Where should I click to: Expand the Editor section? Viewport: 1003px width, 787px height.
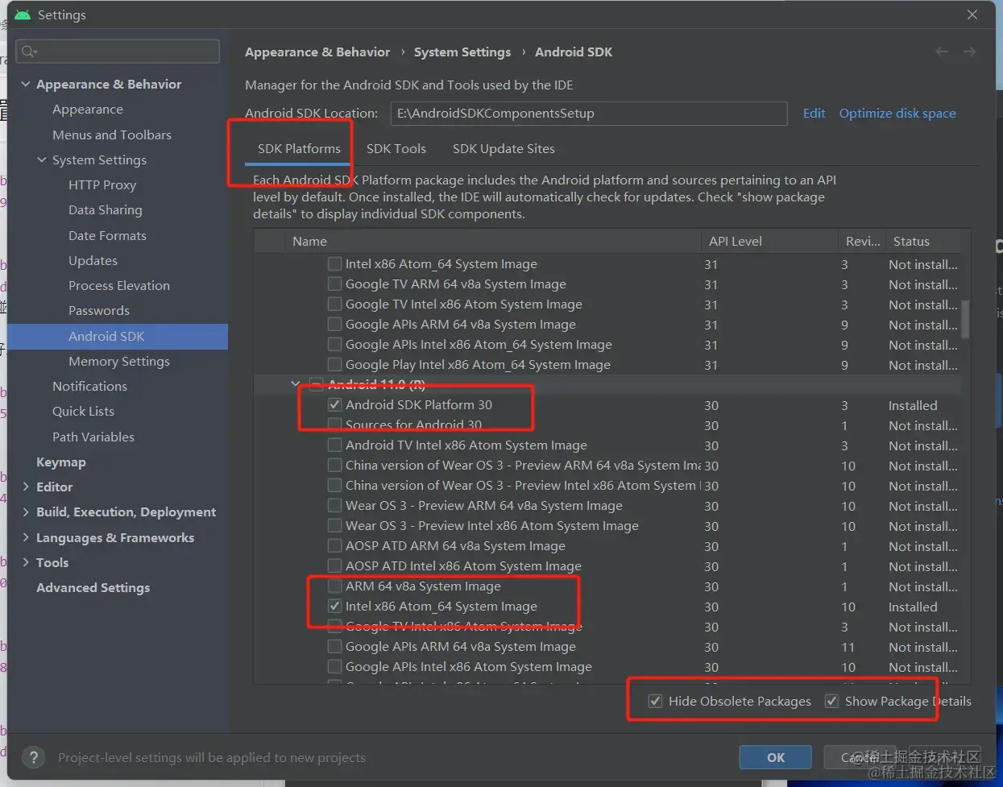click(26, 487)
